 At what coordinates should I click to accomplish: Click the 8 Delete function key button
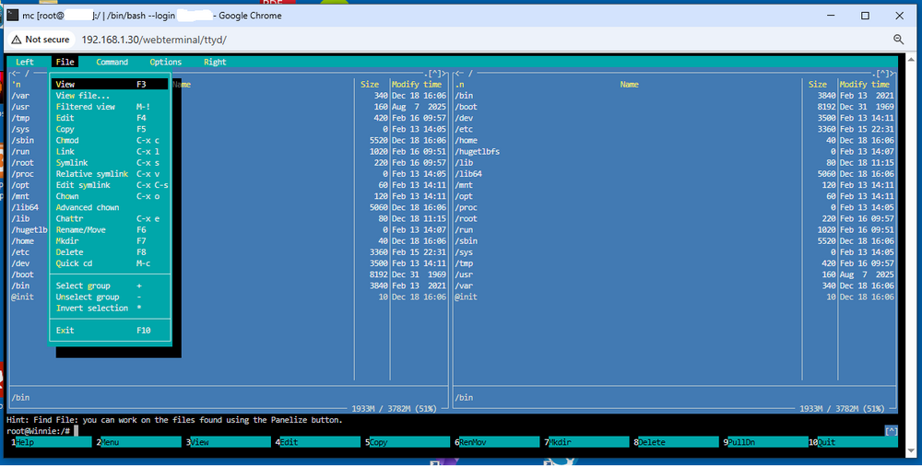[678, 442]
